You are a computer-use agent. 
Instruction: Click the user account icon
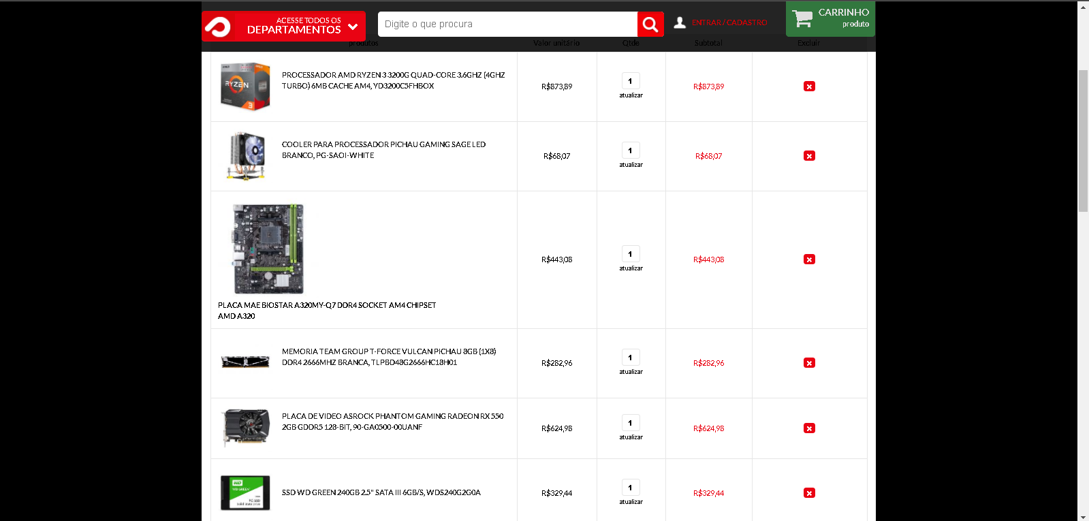[680, 22]
